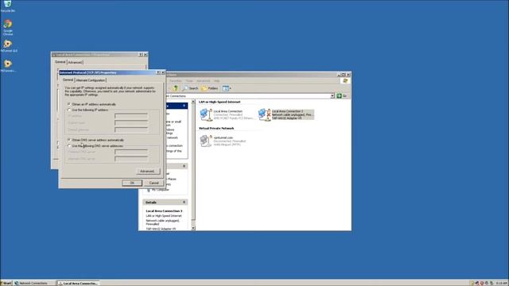This screenshot has width=509, height=286.
Task: Select General tab in TCP/IP Properties
Action: (x=68, y=79)
